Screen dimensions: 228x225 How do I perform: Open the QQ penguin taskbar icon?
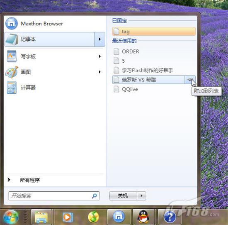tap(143, 217)
